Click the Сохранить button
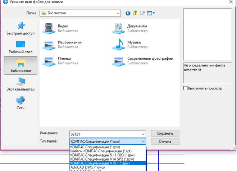The width and height of the screenshot is (237, 171). [x=165, y=133]
